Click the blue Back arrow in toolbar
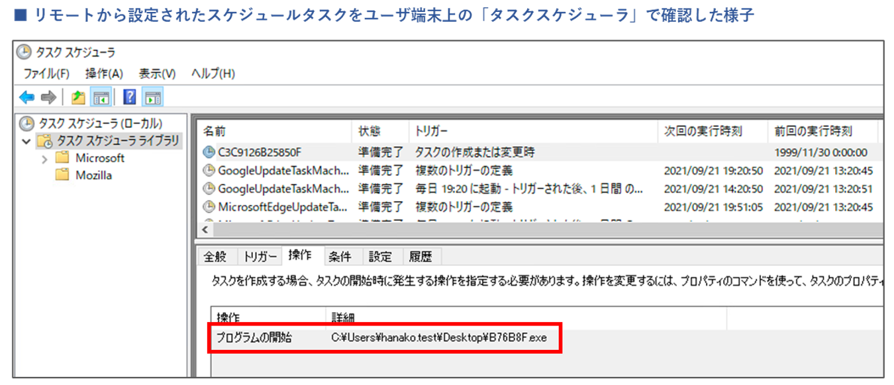Image resolution: width=894 pixels, height=385 pixels. (x=26, y=98)
